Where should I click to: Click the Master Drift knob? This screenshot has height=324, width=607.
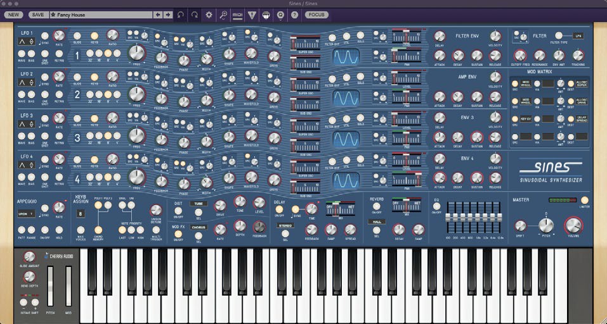521,226
